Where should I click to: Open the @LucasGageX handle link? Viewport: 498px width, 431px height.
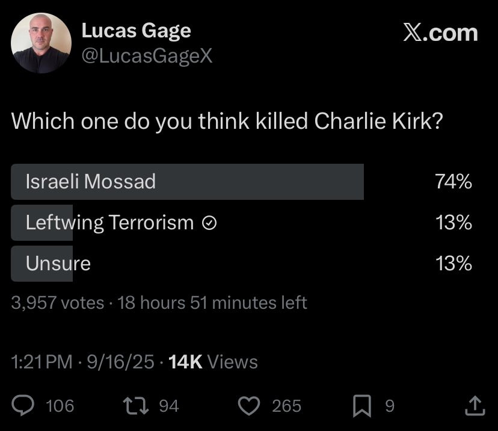click(x=147, y=56)
